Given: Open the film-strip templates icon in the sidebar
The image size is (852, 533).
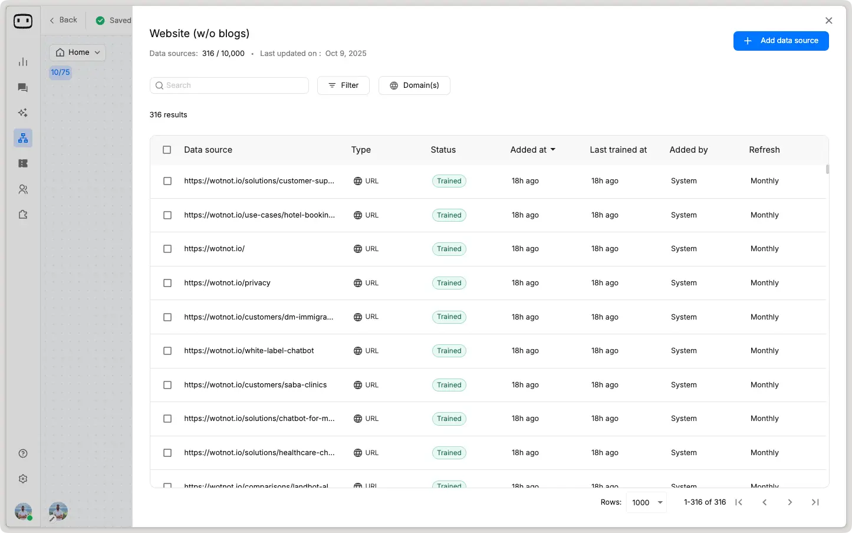Looking at the screenshot, I should (x=23, y=163).
